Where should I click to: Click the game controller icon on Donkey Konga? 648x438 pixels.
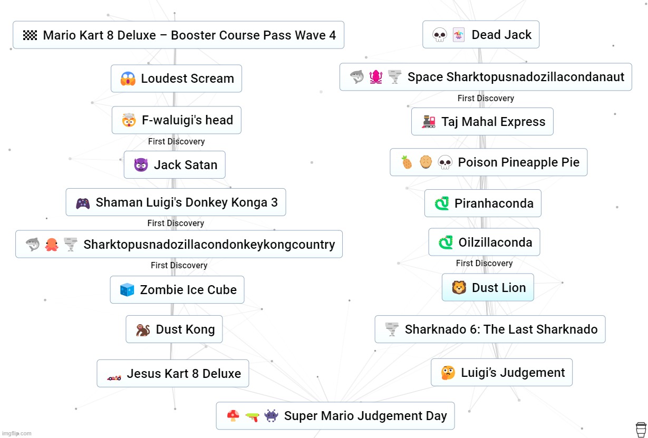83,203
